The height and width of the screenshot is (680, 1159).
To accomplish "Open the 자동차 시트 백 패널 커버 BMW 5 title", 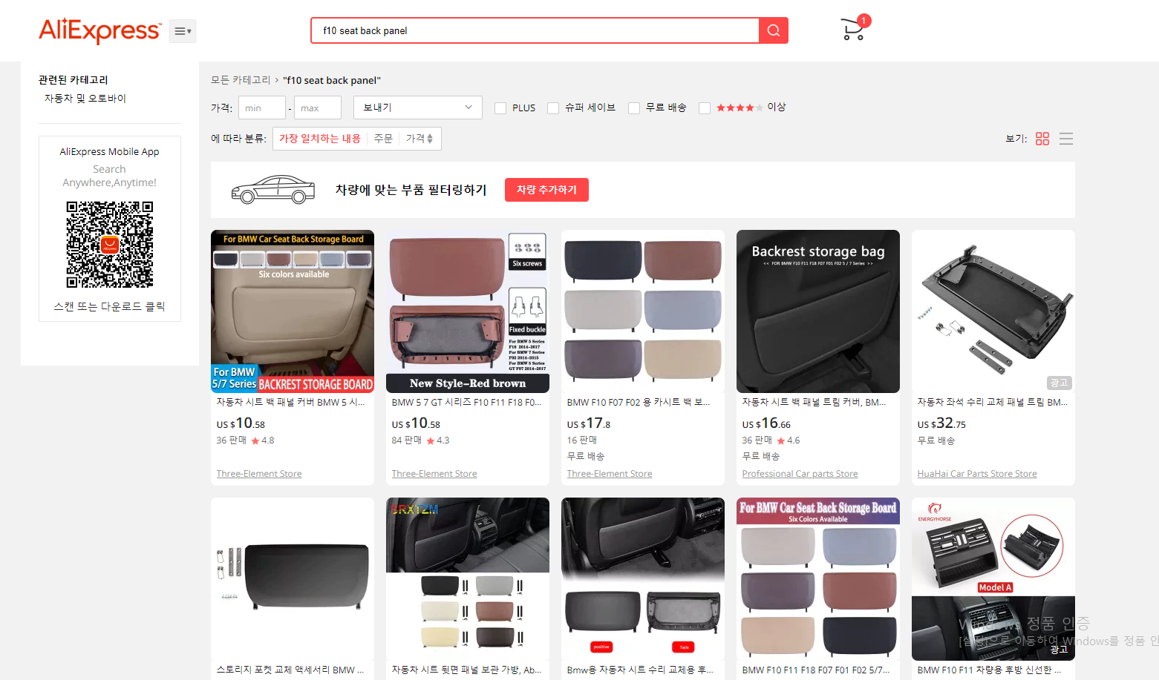I will (291, 402).
